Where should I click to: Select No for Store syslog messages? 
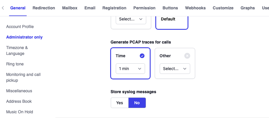pyautogui.click(x=137, y=103)
